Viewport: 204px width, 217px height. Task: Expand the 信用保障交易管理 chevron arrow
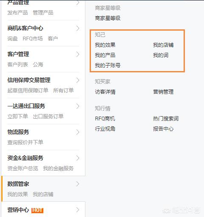78,80
